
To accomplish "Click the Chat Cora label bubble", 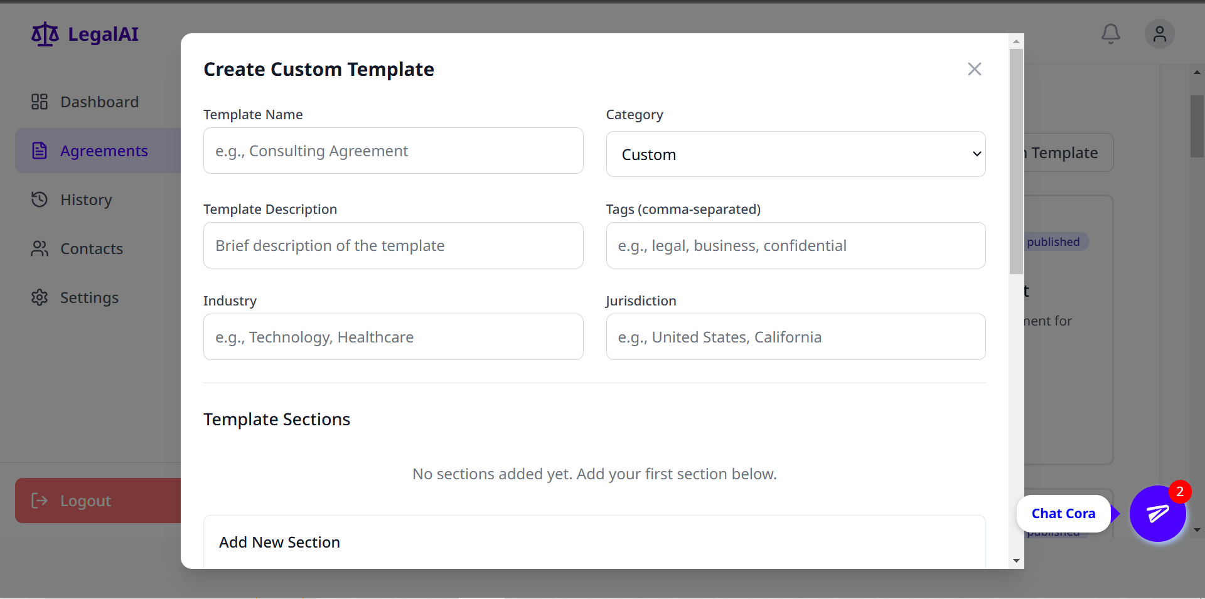I will tap(1063, 514).
